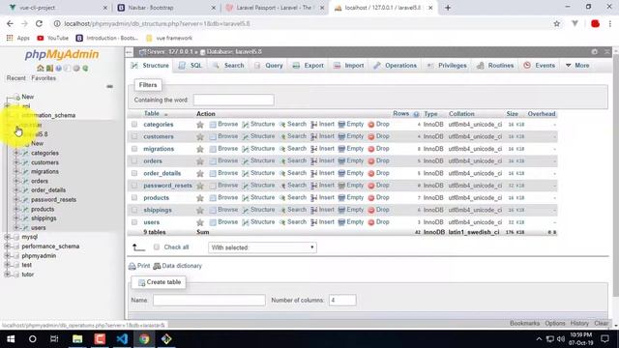619x348 pixels.
Task: Expand the categories table in tree
Action: pos(16,153)
